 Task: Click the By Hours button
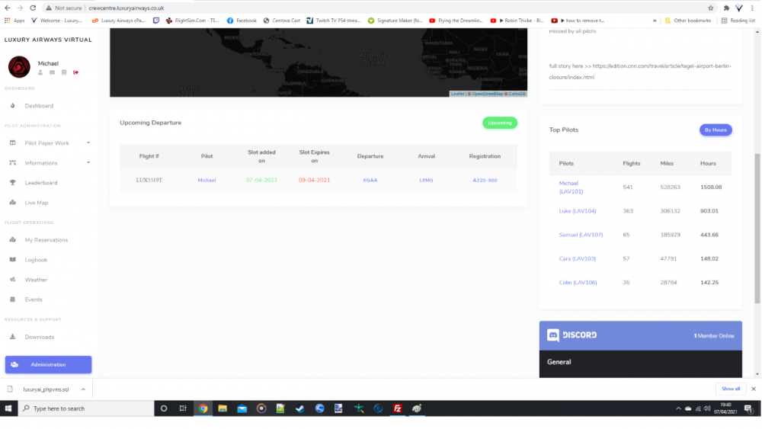(x=716, y=130)
